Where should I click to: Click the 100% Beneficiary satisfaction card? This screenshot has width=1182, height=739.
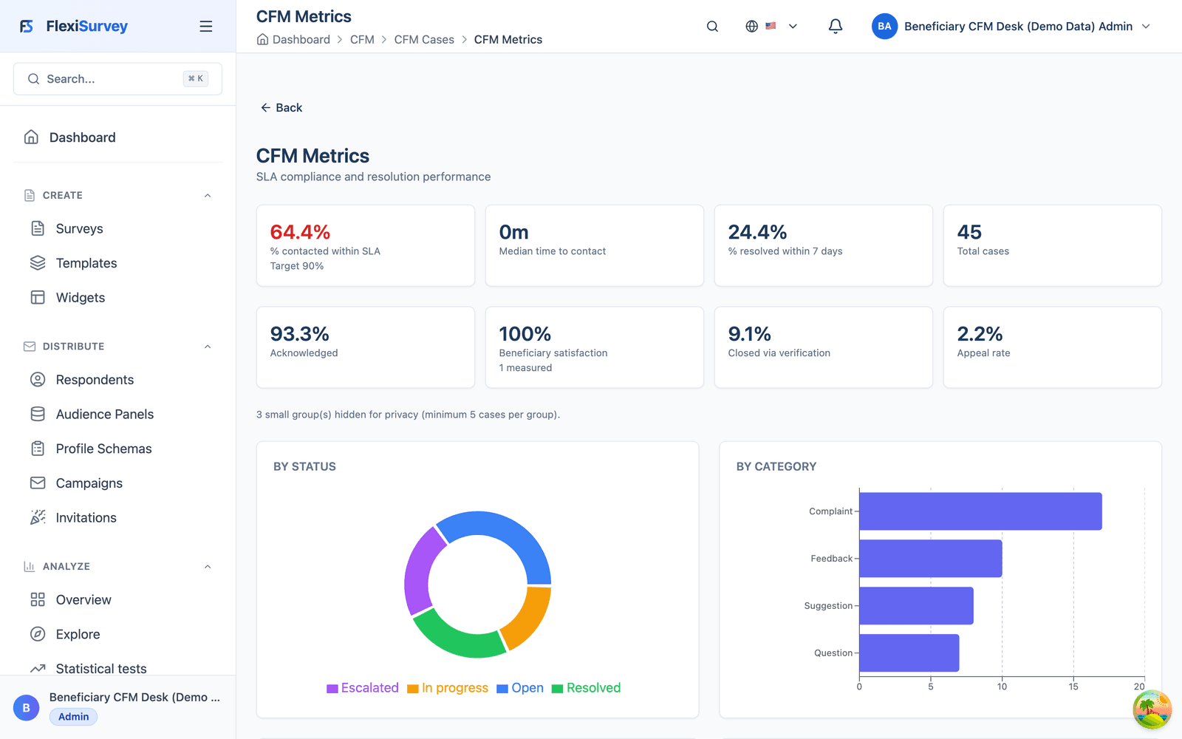[595, 347]
